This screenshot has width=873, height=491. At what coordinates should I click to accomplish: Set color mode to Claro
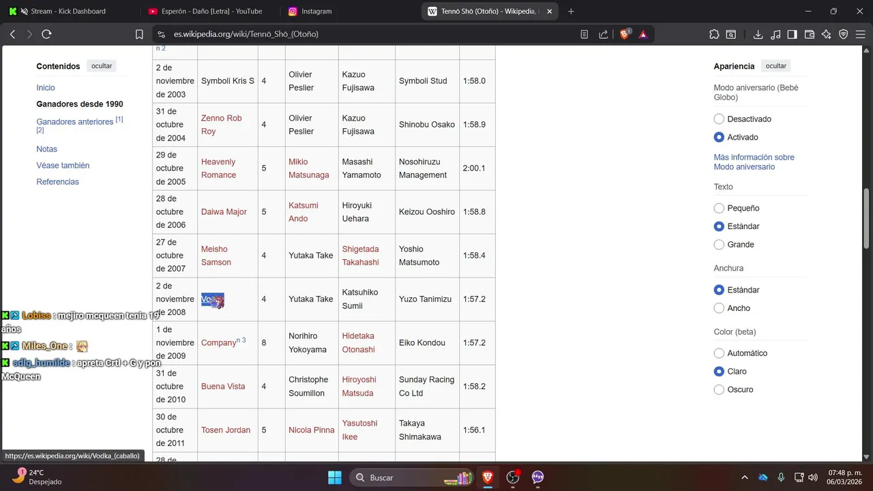719,372
